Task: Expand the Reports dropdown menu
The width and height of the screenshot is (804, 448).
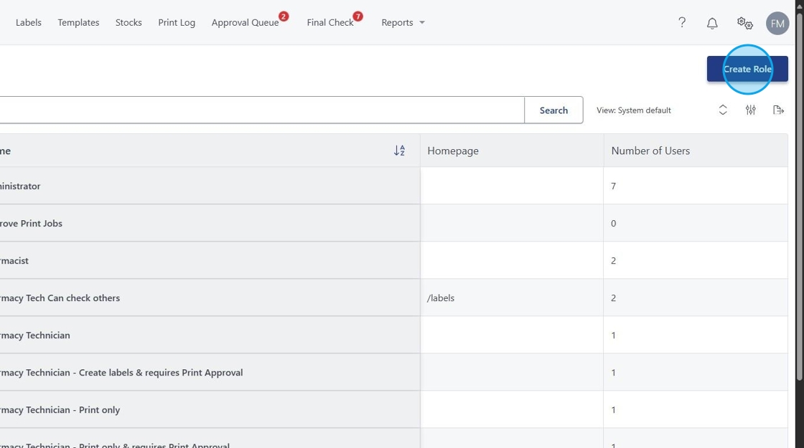Action: 403,23
